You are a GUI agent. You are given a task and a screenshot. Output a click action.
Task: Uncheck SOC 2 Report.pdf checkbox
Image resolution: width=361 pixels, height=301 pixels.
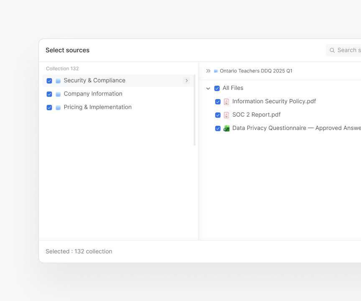point(218,115)
